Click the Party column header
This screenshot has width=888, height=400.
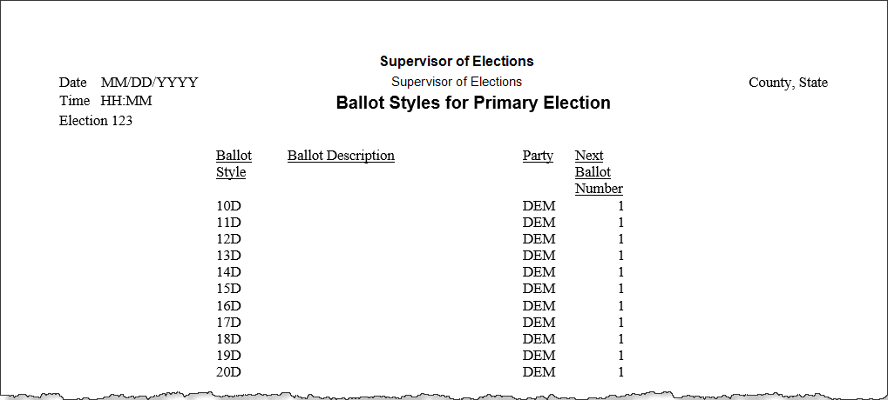pyautogui.click(x=538, y=156)
